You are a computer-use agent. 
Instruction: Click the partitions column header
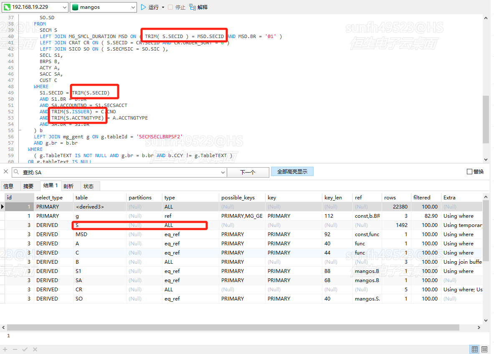pos(144,198)
